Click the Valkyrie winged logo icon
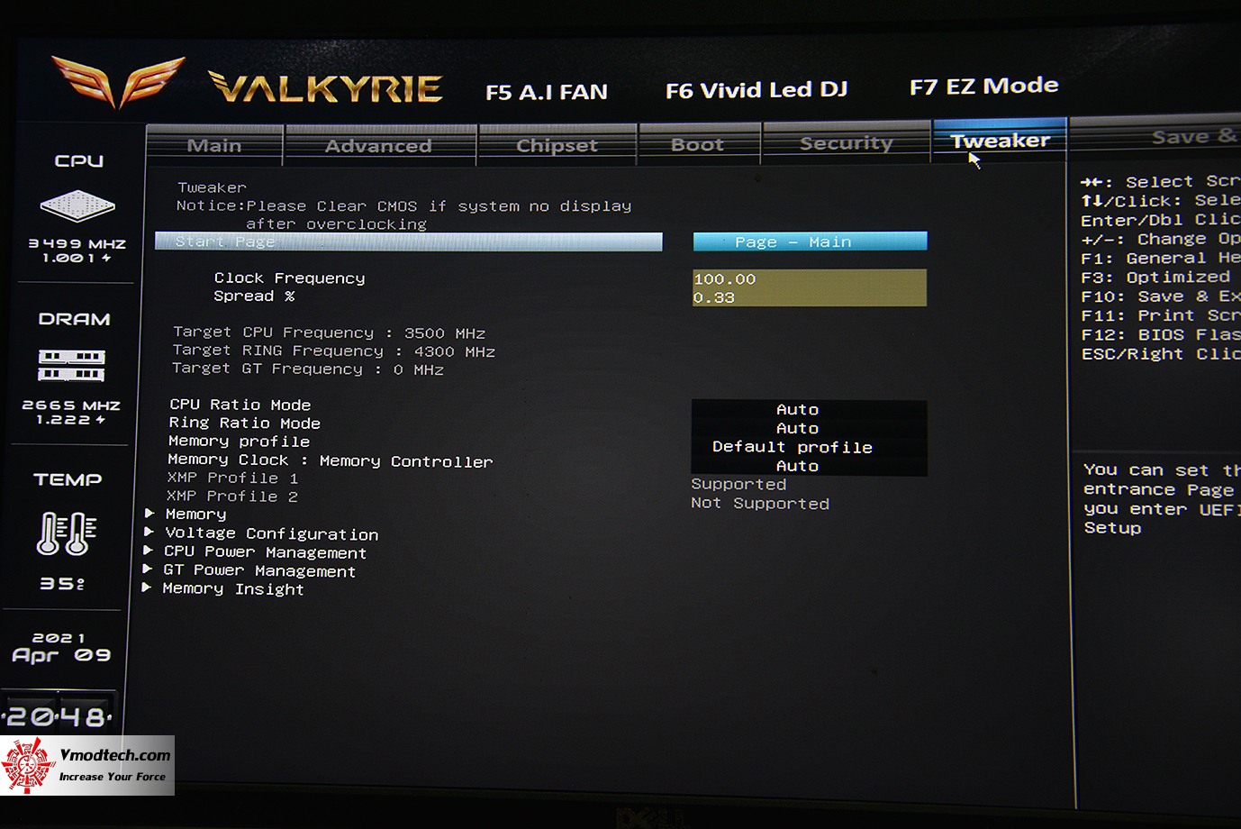Image resolution: width=1241 pixels, height=829 pixels. (118, 82)
